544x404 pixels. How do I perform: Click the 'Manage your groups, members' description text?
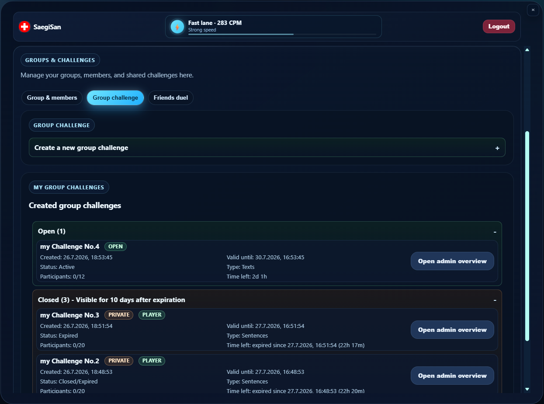coord(107,75)
